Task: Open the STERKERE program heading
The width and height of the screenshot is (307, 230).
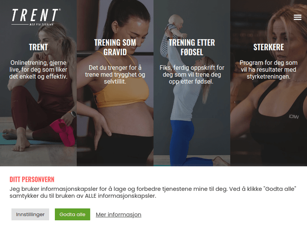Action: click(x=269, y=47)
